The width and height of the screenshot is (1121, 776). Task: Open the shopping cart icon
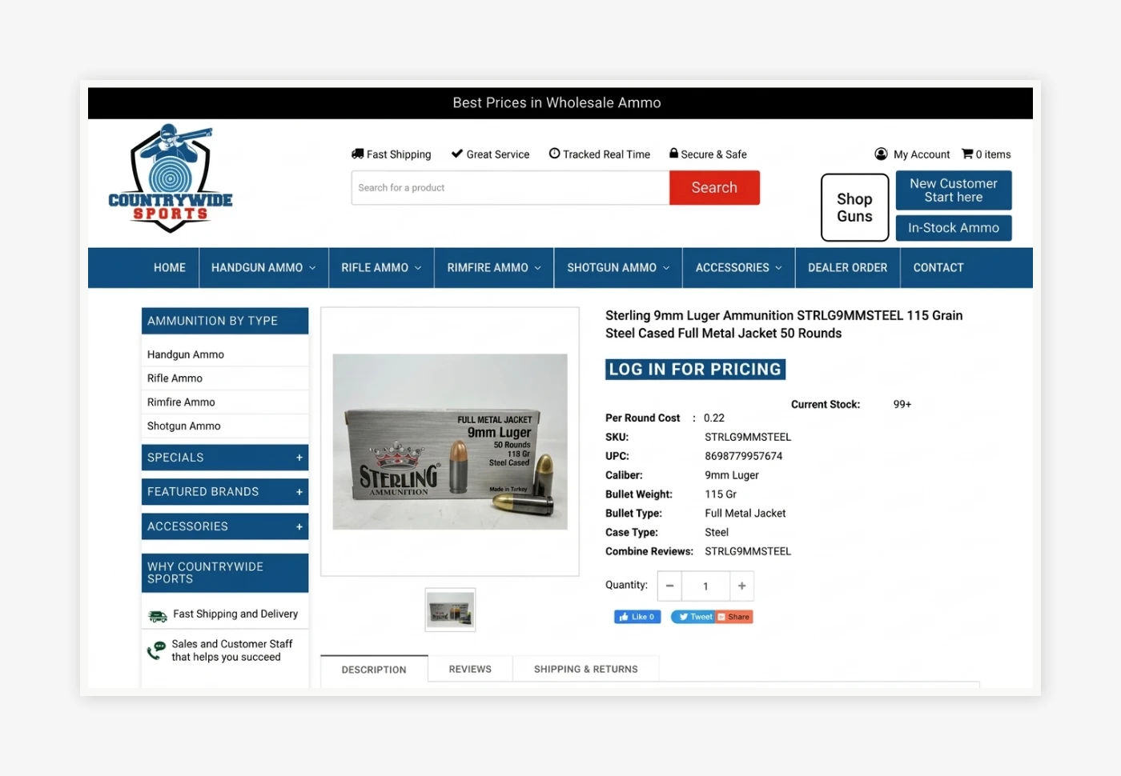(x=967, y=154)
